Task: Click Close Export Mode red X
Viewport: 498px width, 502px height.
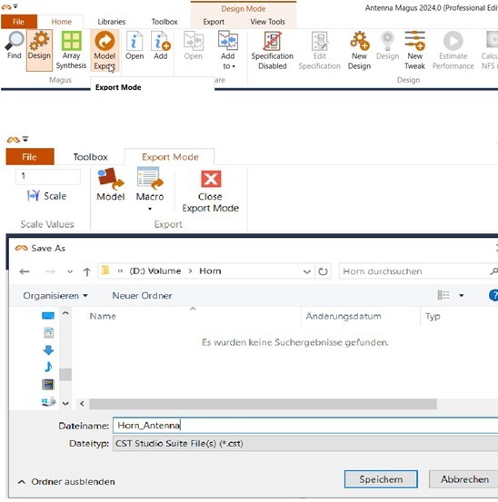Action: pos(211,179)
